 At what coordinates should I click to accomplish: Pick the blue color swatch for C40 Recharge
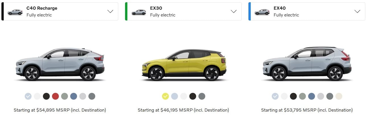click(74, 96)
